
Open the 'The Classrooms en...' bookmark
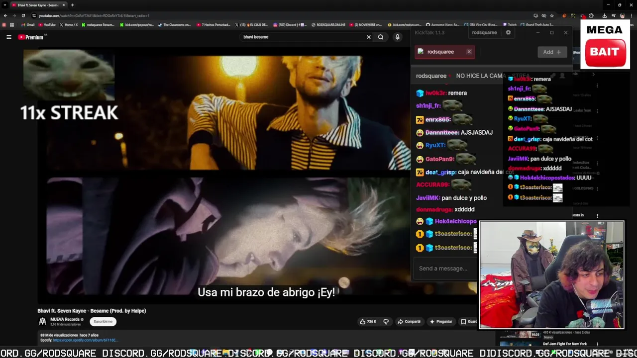pos(174,24)
